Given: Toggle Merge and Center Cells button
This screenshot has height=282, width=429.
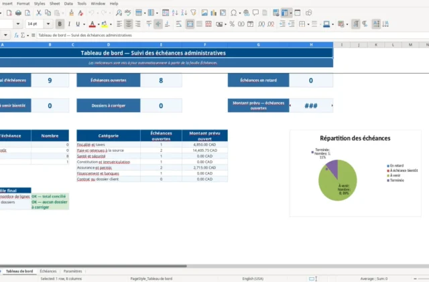Looking at the screenshot, I should [190, 24].
